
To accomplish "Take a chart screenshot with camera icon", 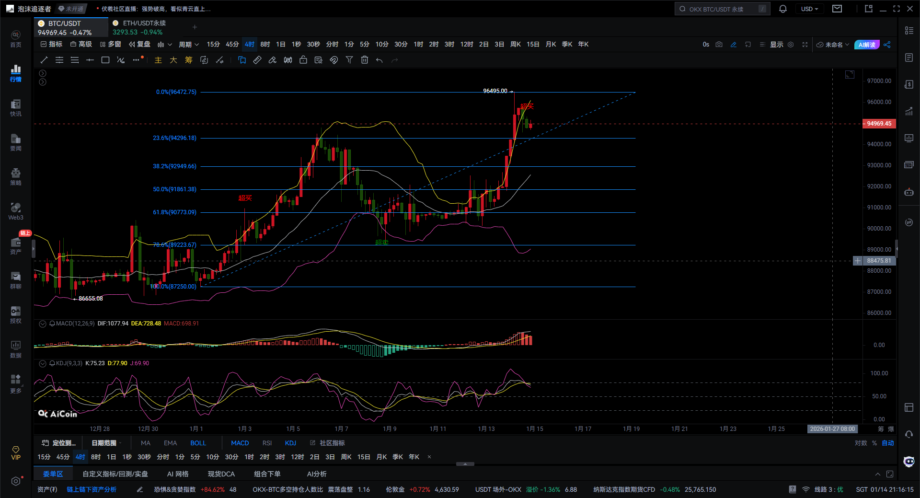I will click(719, 45).
